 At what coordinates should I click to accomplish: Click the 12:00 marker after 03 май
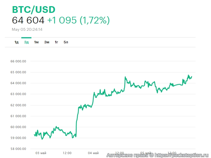point(67,153)
